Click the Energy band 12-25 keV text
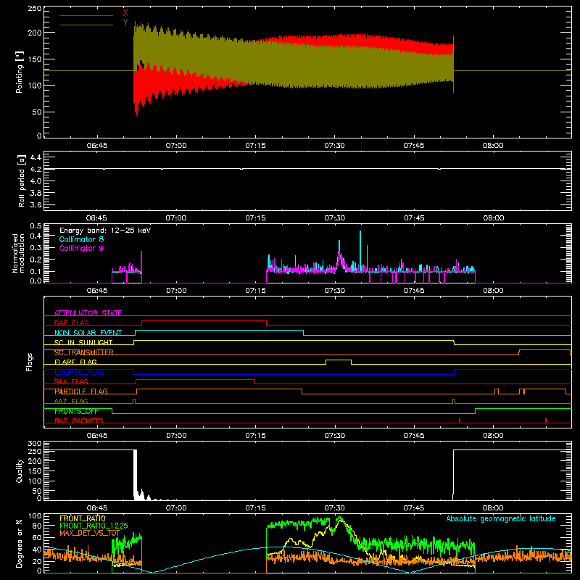Viewport: 580px width, 580px height. [x=105, y=231]
